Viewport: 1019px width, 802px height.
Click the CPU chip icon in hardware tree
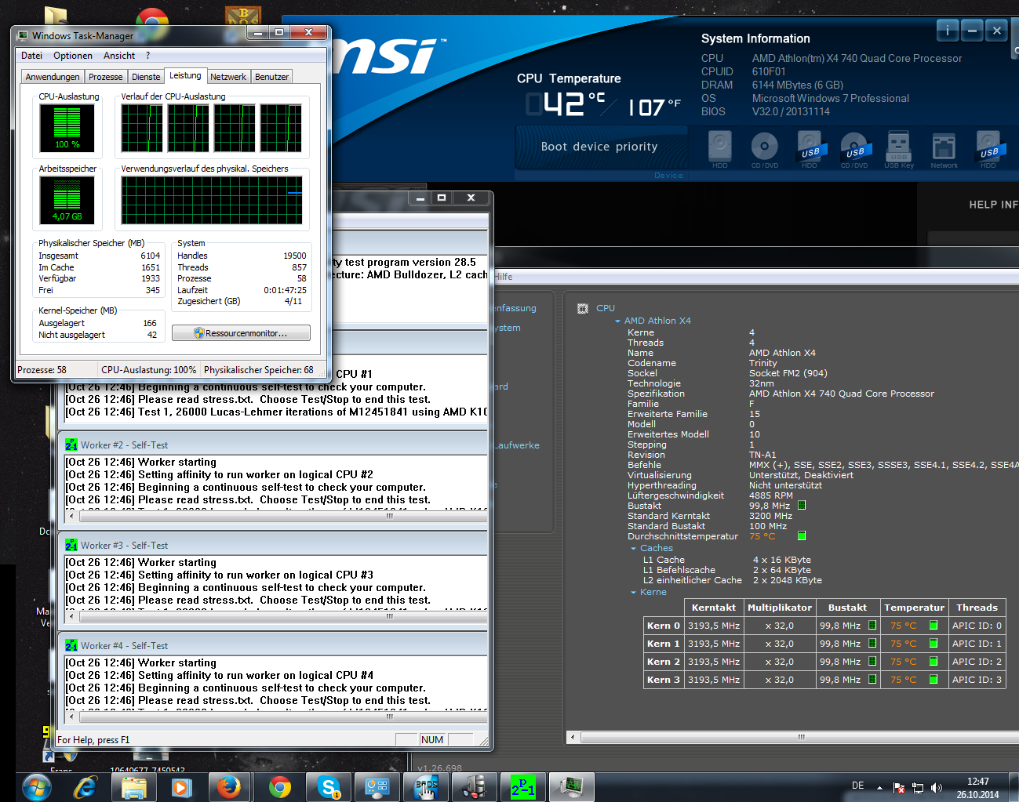(x=583, y=309)
